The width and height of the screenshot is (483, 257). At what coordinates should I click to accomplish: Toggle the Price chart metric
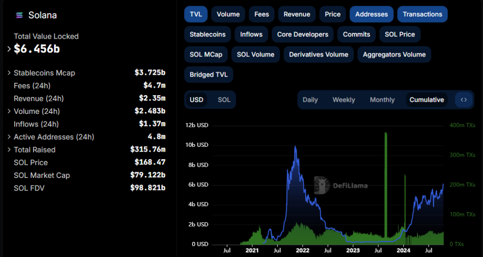click(333, 14)
